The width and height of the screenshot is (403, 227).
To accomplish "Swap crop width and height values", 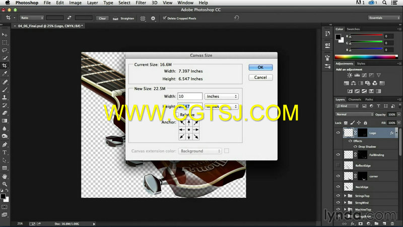I will [x=69, y=18].
